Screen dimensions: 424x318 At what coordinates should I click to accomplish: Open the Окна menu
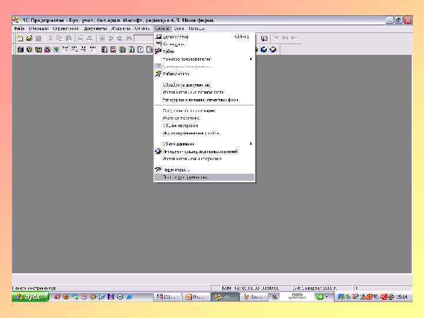(x=179, y=28)
